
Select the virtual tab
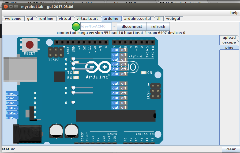[x=65, y=19]
